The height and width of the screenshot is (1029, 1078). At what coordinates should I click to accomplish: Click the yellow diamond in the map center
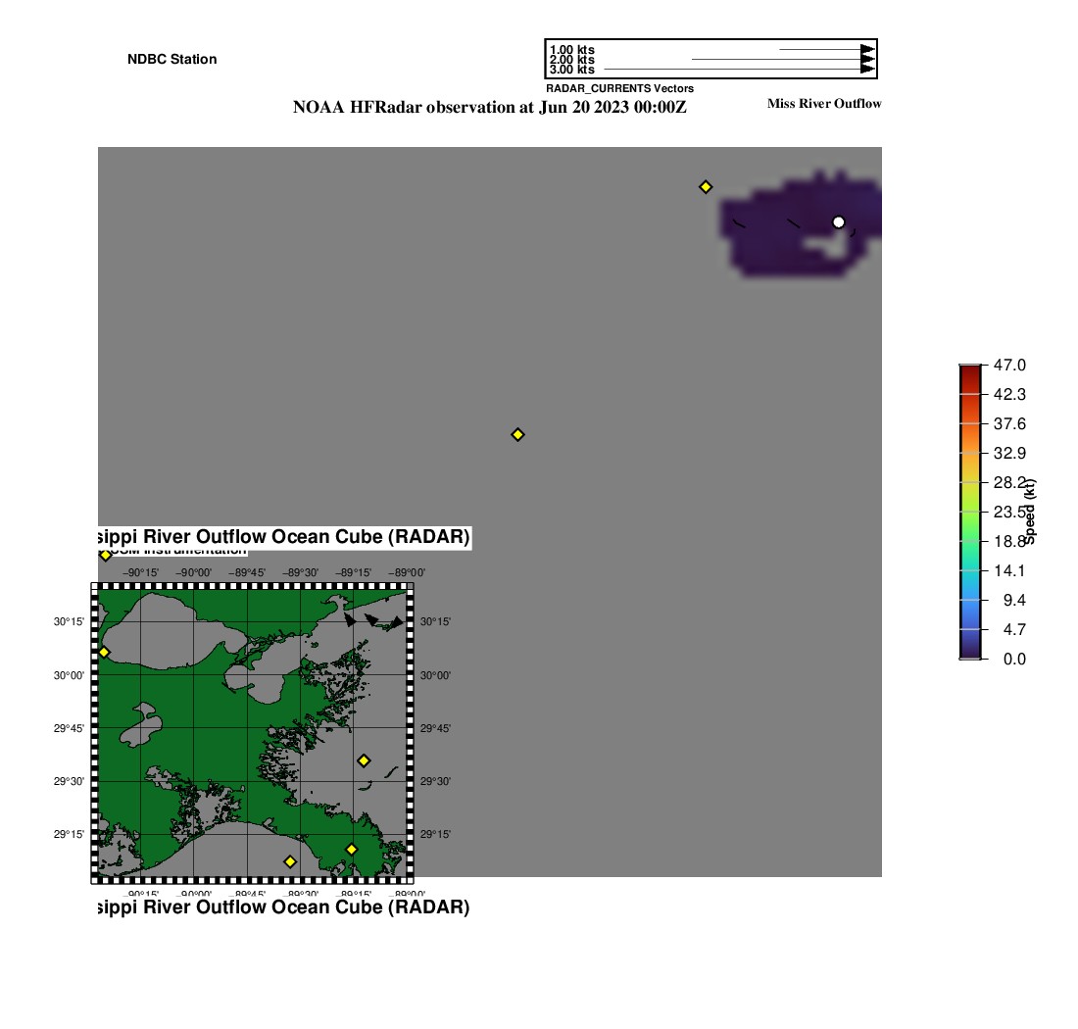517,434
